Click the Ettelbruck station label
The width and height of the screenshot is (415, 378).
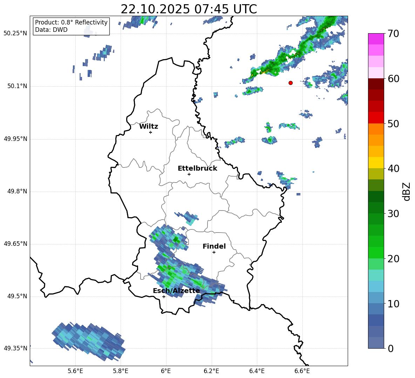click(x=197, y=169)
